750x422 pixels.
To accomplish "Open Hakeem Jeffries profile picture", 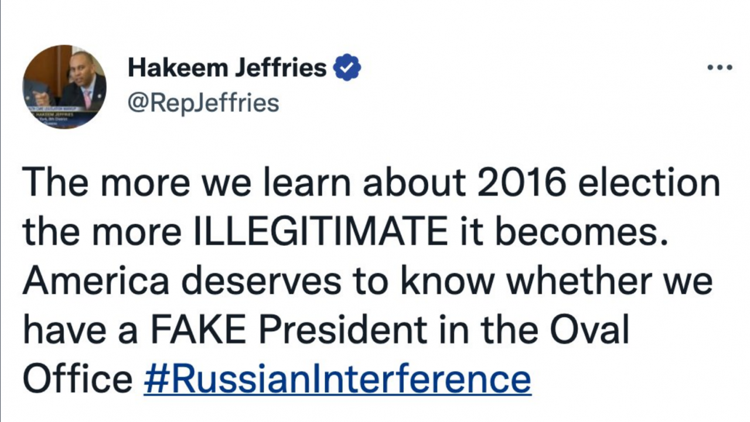I will click(x=64, y=87).
